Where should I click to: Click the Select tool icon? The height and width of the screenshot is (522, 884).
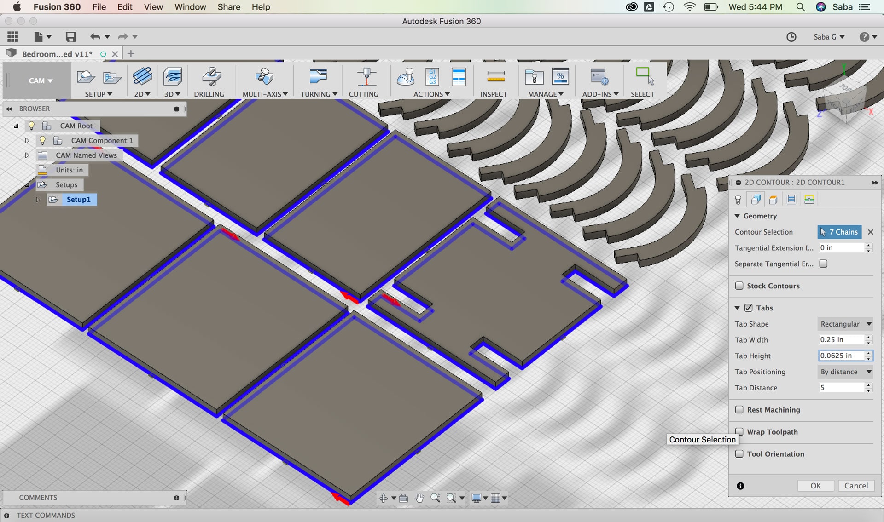click(x=644, y=77)
